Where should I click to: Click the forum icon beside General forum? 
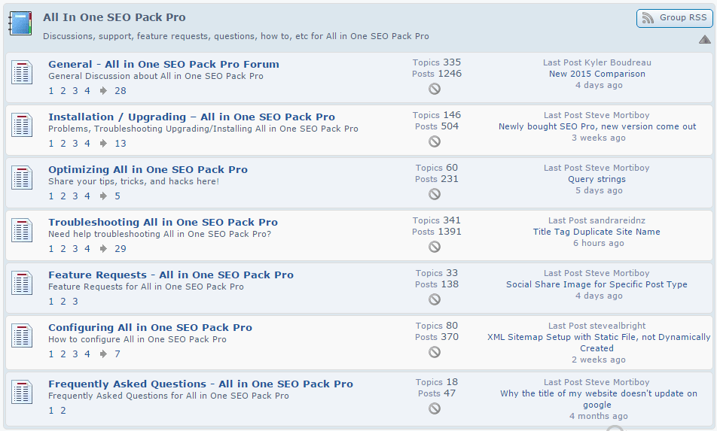coord(22,72)
